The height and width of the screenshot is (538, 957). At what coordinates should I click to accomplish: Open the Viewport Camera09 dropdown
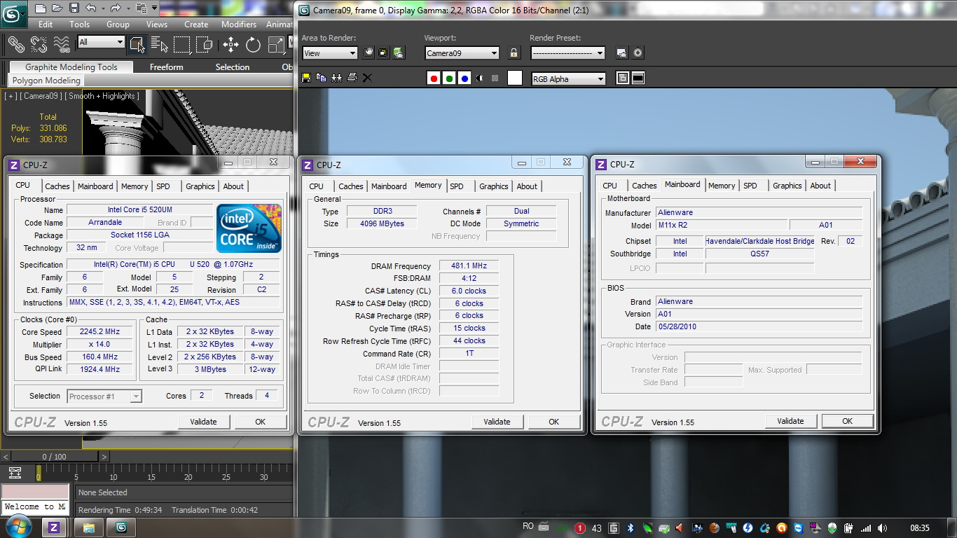462,53
